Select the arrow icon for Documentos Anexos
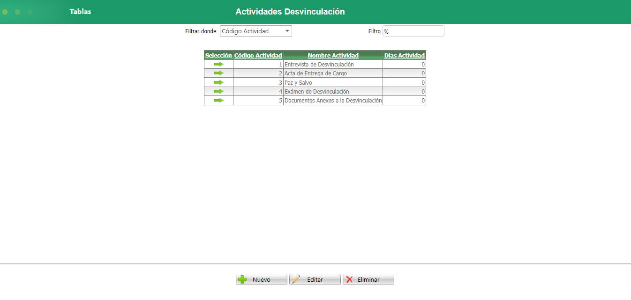The image size is (631, 300). click(x=218, y=100)
